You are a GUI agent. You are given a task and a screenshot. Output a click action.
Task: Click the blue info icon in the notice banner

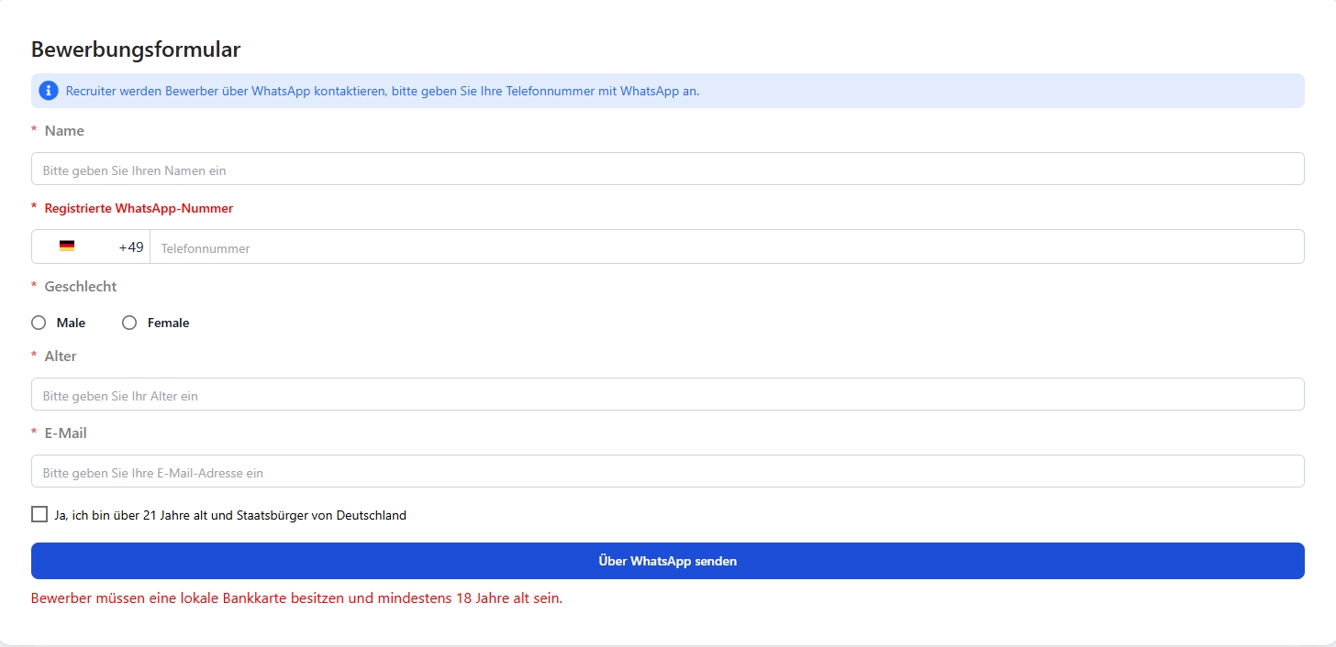pyautogui.click(x=49, y=91)
